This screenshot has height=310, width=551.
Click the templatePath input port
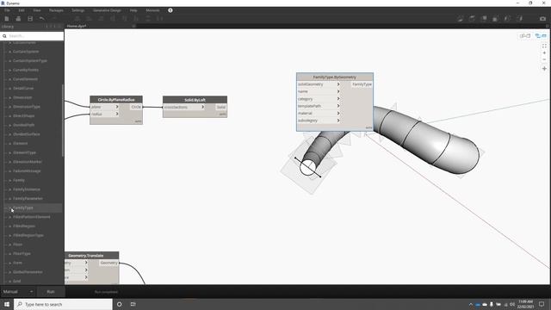coord(319,106)
